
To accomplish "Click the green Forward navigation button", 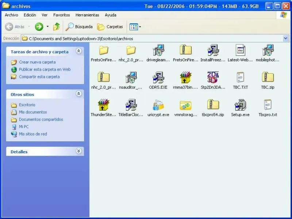I will [x=39, y=27].
